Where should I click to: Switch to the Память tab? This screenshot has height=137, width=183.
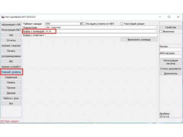[11, 83]
